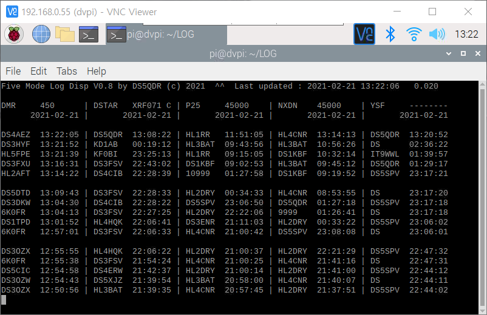Click the VNC Viewer logo in title bar
Image resolution: width=487 pixels, height=315 pixels.
click(12, 12)
